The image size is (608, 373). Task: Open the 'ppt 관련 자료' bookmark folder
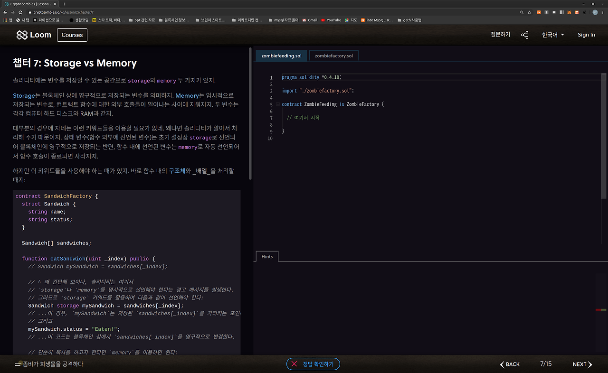(142, 20)
